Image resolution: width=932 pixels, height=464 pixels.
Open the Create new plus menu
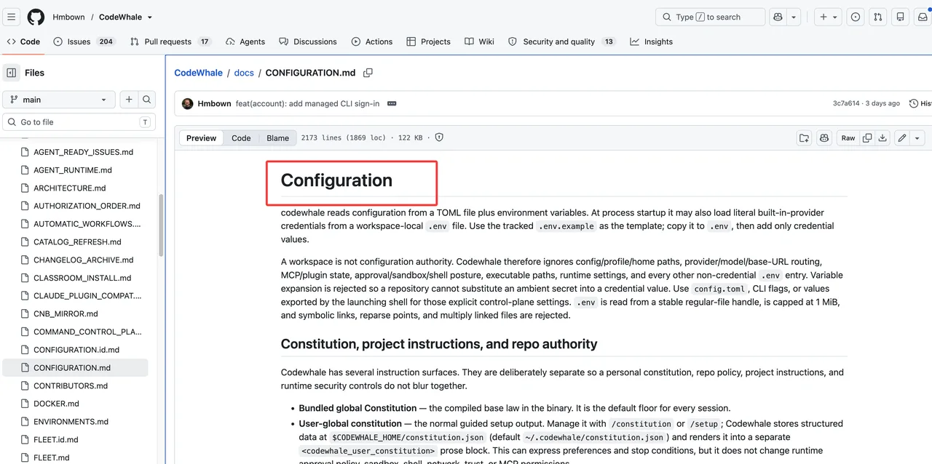(828, 17)
